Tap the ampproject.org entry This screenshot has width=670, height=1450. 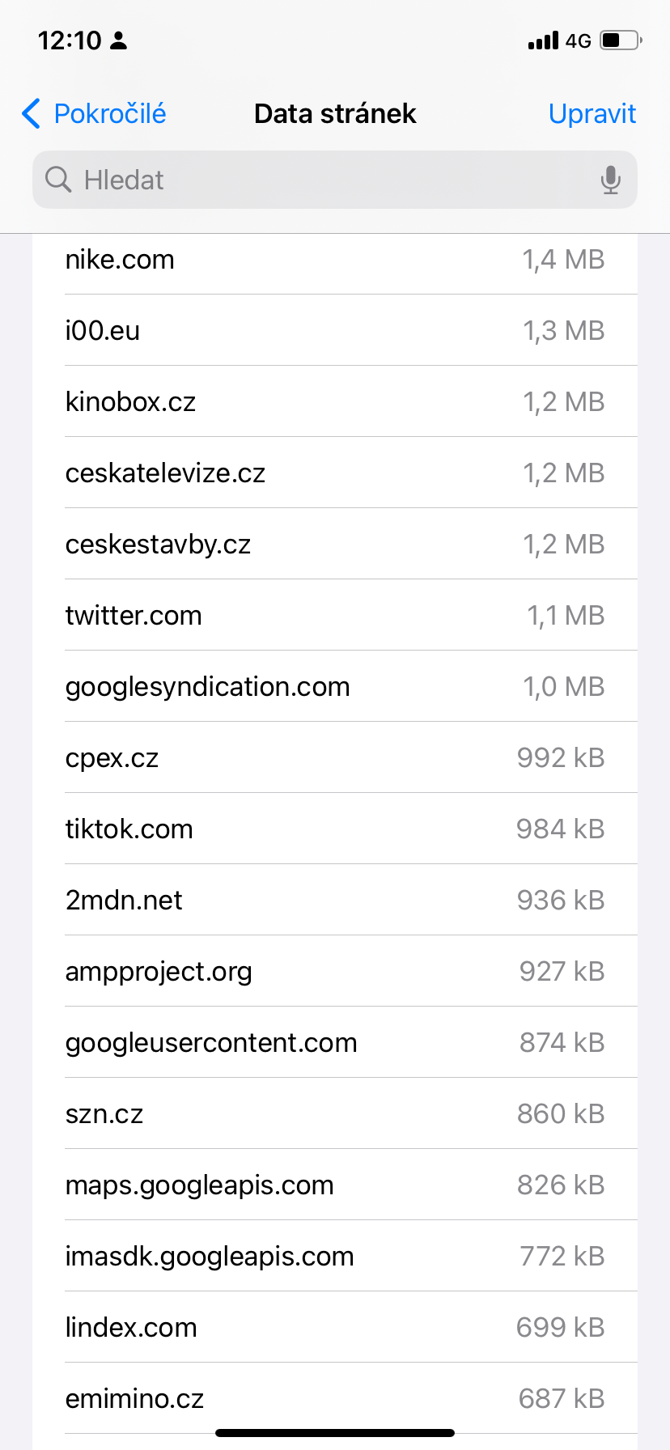coord(335,972)
